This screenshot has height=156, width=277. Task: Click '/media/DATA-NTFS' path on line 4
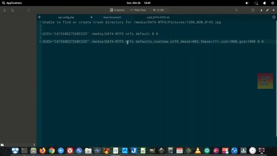pos(107,34)
